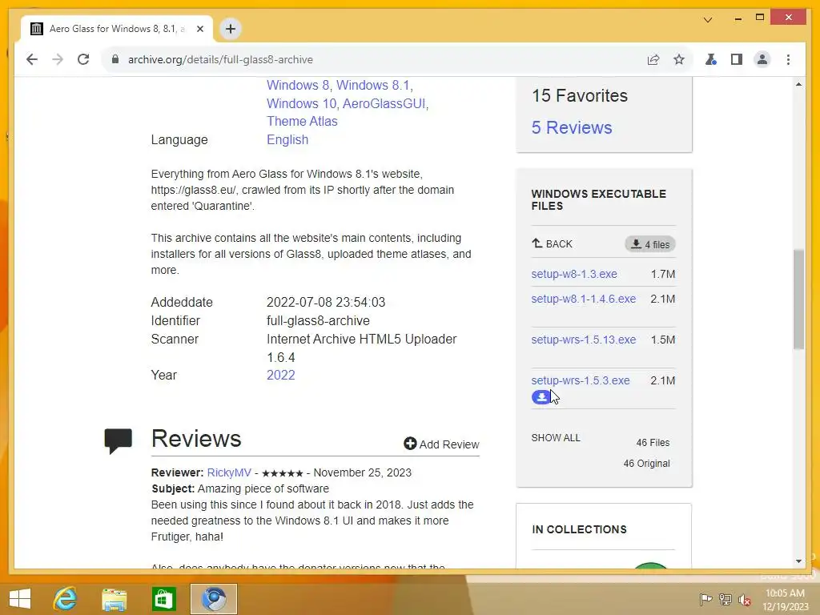The height and width of the screenshot is (615, 820).
Task: Download all 4 files button
Action: (650, 244)
